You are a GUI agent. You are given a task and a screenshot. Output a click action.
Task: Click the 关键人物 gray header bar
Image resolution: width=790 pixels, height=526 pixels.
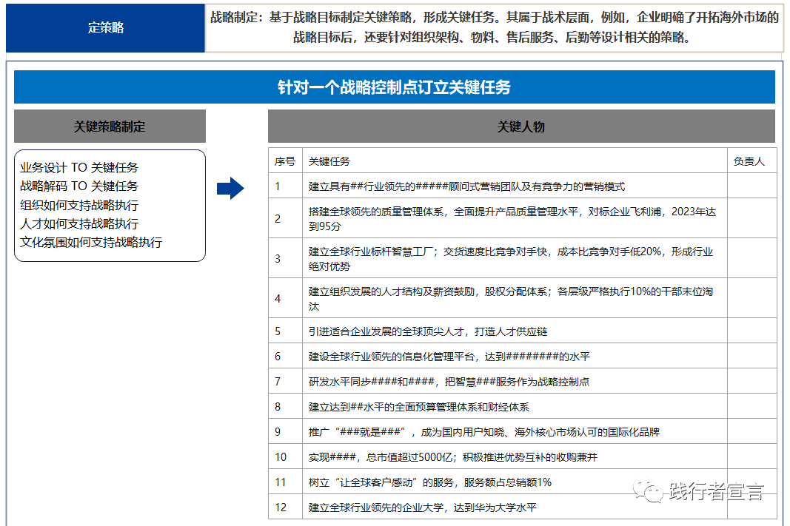point(521,126)
